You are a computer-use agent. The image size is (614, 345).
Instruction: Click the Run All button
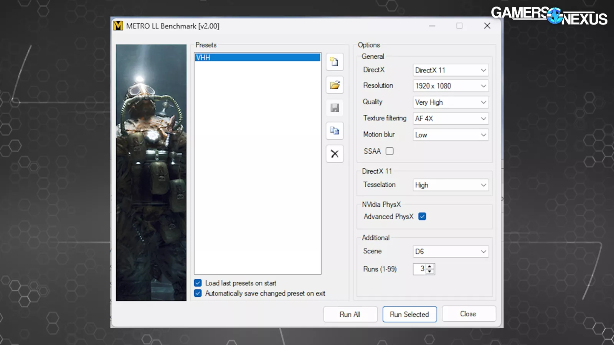coord(350,314)
